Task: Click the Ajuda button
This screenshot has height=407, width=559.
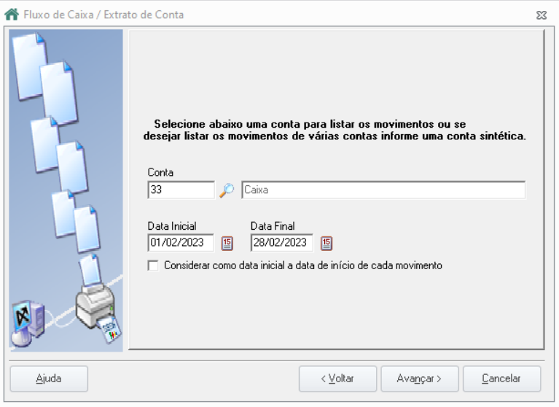Action: [49, 379]
